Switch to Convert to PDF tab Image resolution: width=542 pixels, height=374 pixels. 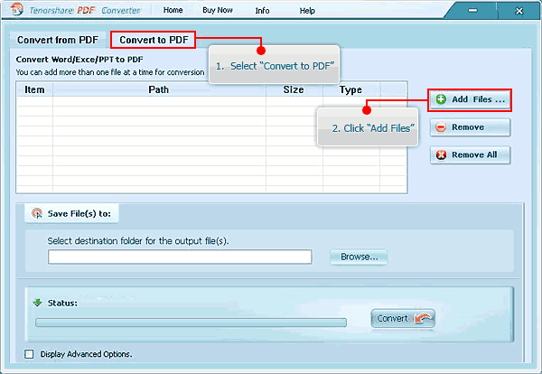[x=154, y=40]
